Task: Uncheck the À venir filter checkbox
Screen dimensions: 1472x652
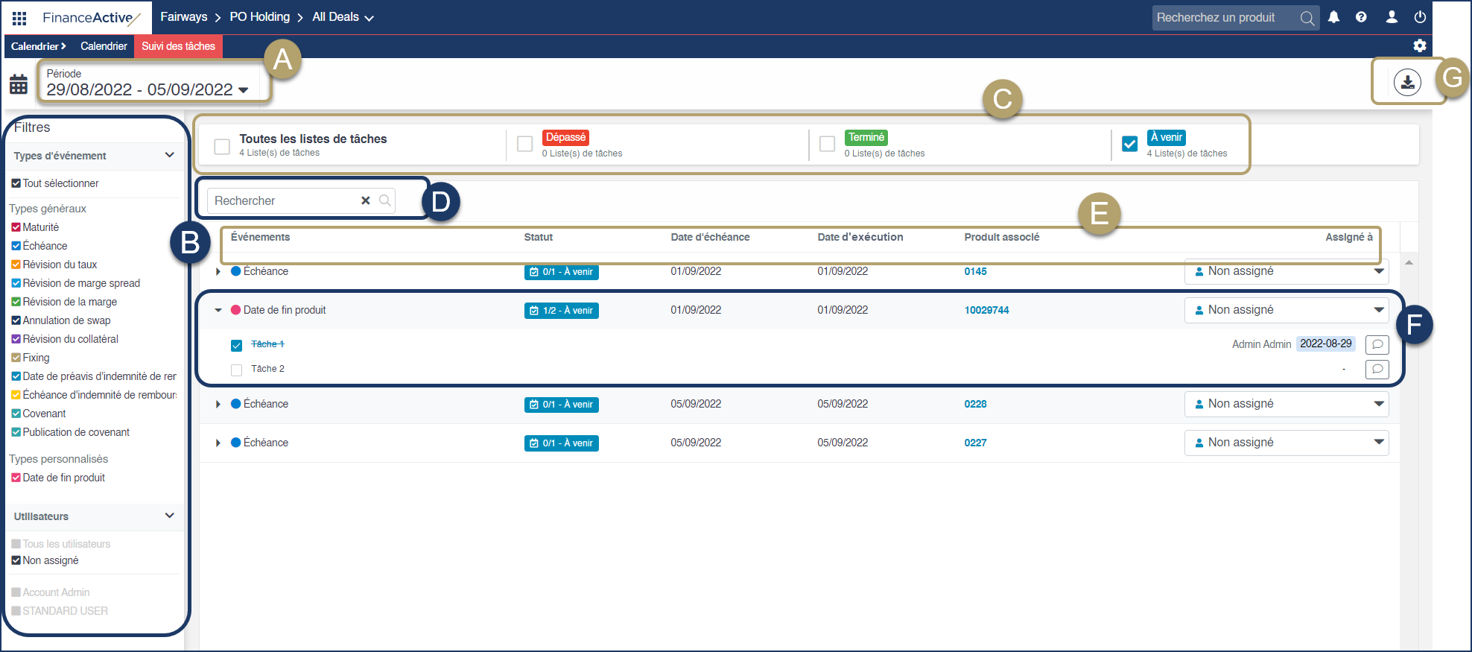Action: coord(1129,144)
